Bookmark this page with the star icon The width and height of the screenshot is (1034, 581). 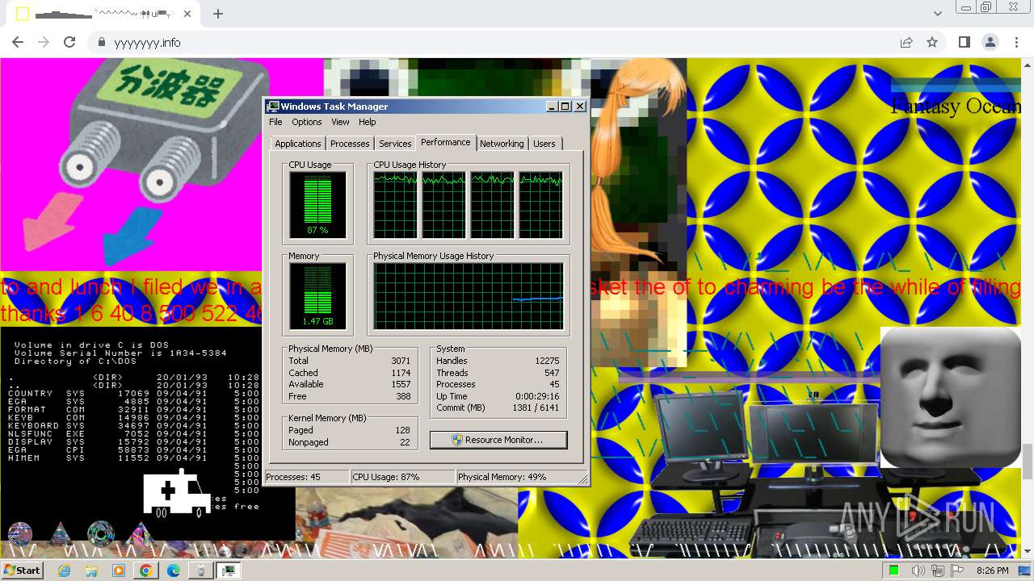[932, 42]
